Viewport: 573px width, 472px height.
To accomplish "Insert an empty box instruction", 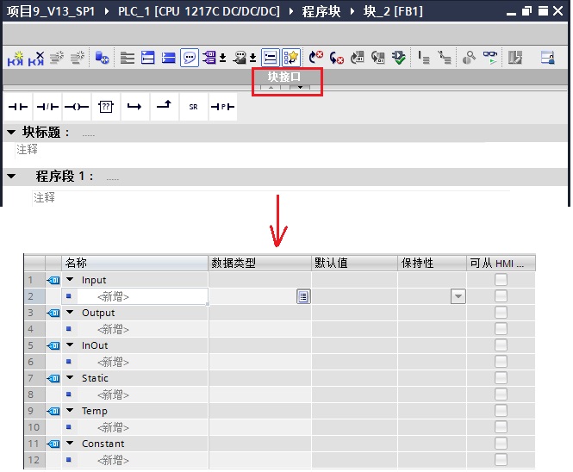I will (106, 107).
